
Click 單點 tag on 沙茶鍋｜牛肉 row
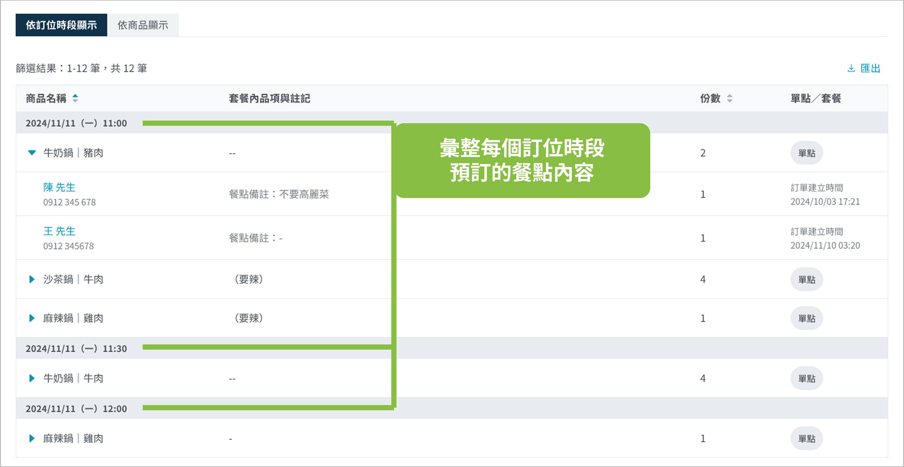(806, 280)
